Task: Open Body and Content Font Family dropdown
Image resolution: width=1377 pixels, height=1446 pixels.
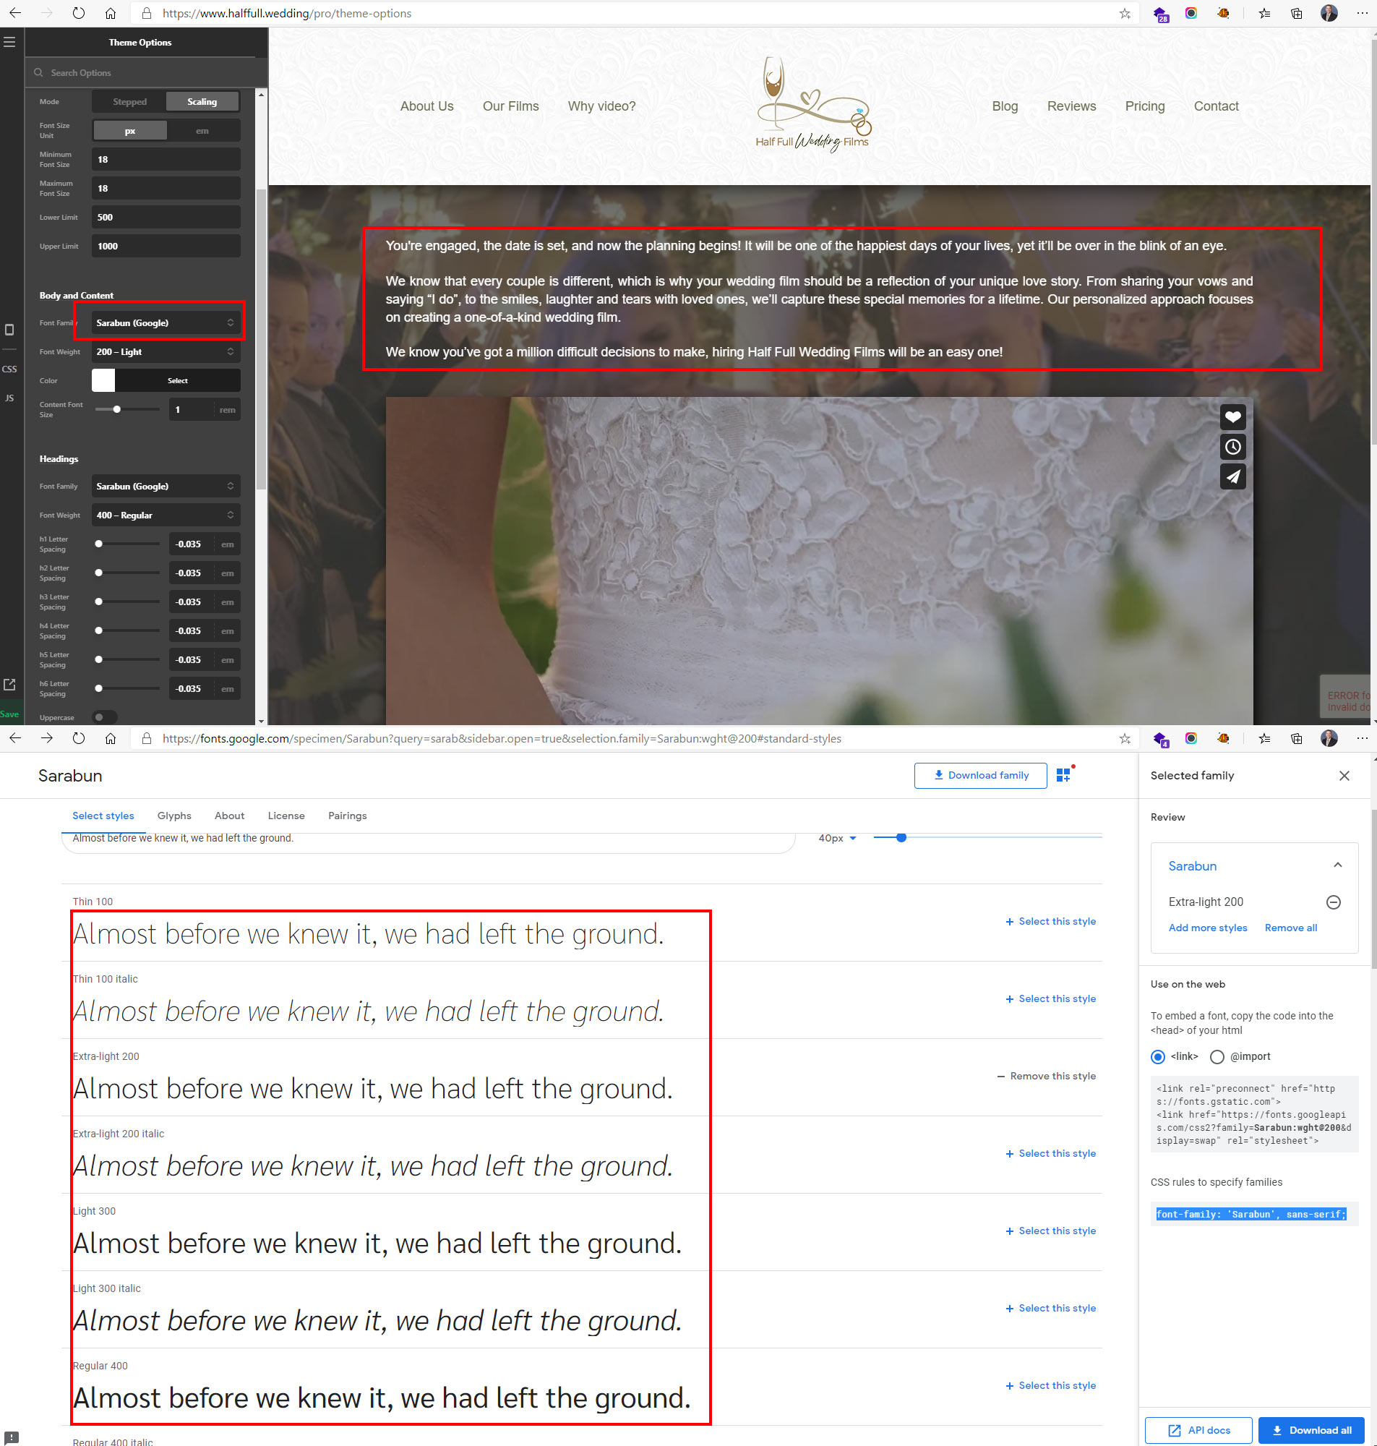Action: click(x=166, y=323)
